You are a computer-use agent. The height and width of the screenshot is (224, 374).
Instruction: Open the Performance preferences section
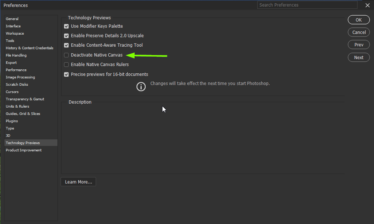16,70
